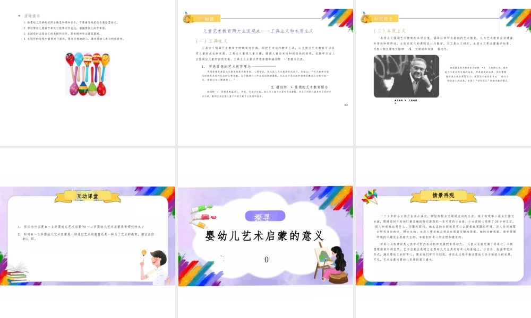This screenshot has width=531, height=318.
Task: Click the palette icon beside 知识殿堂 label
Action: click(x=366, y=17)
